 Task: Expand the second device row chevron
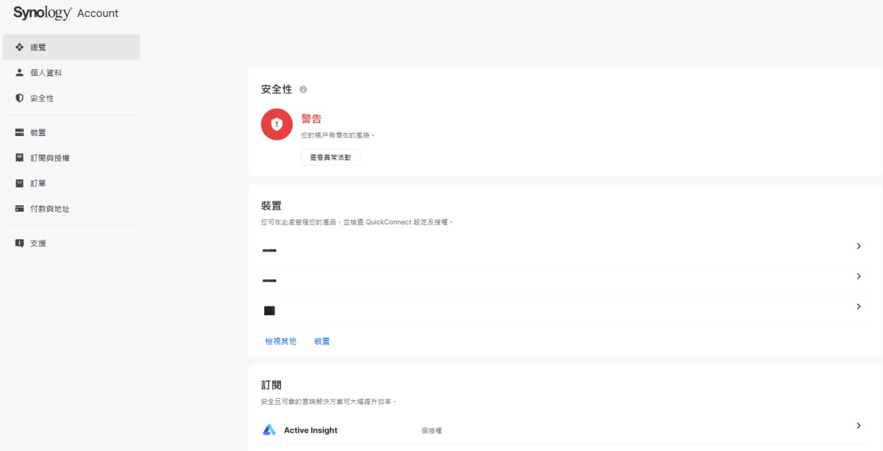click(x=858, y=277)
